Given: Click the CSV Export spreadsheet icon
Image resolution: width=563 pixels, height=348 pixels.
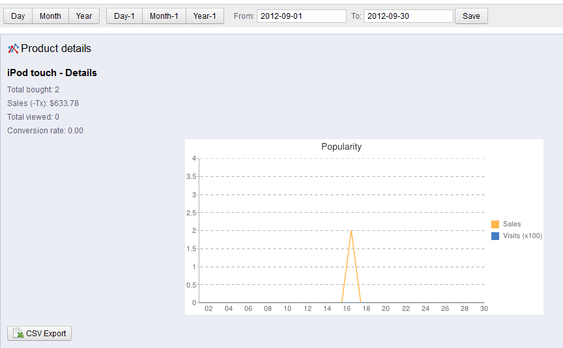Looking at the screenshot, I should click(x=18, y=333).
